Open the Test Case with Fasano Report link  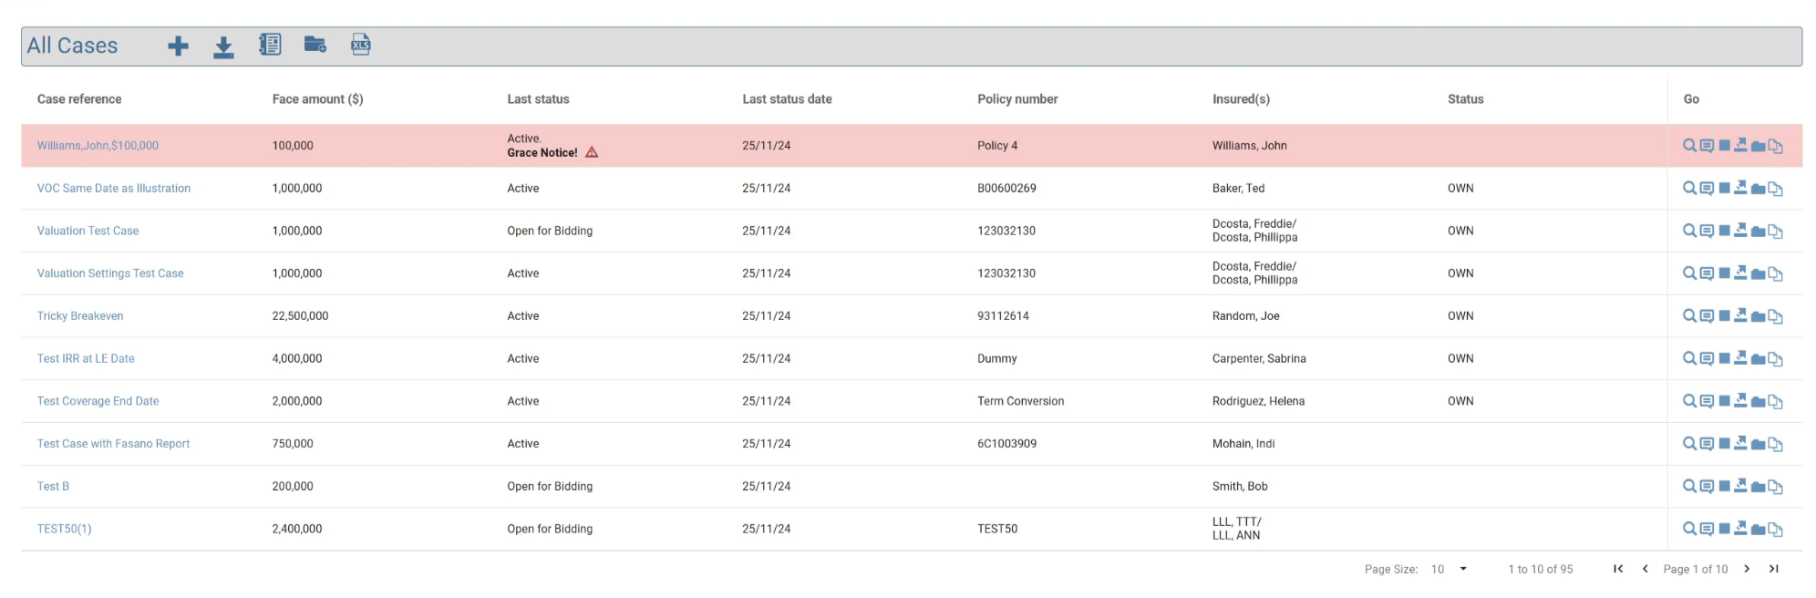point(114,444)
